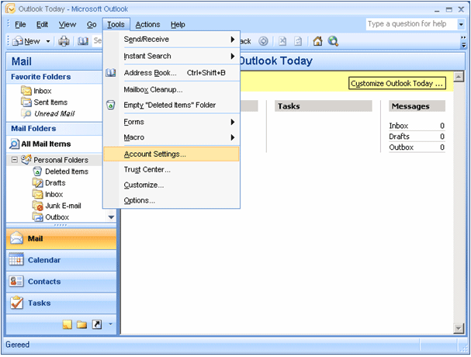This screenshot has width=471, height=357.
Task: Click the Favorite Folders heading
Action: pyautogui.click(x=41, y=77)
